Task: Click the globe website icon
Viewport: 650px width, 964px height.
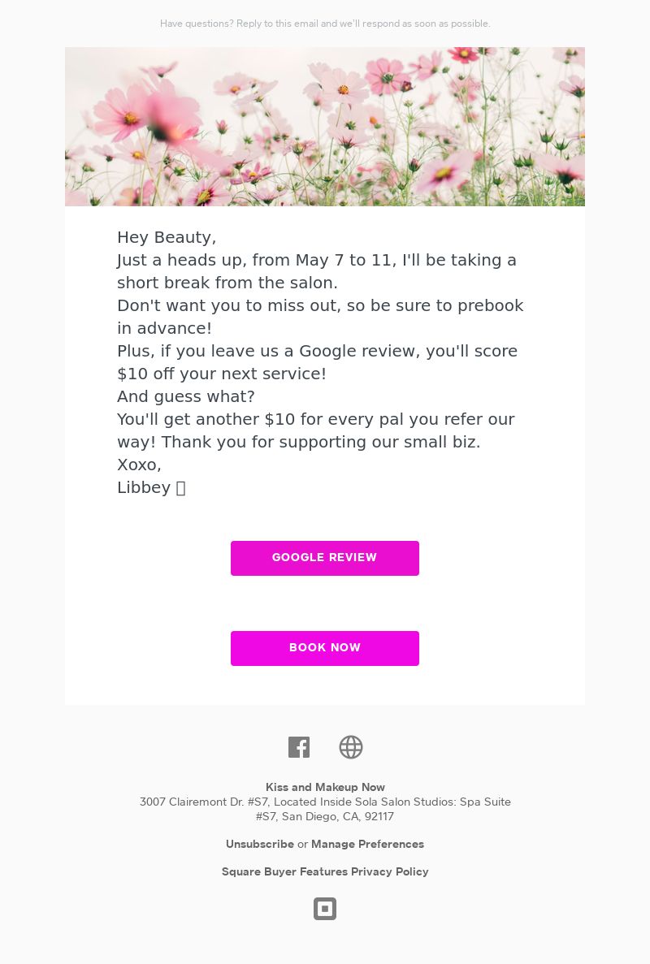Action: coord(351,747)
